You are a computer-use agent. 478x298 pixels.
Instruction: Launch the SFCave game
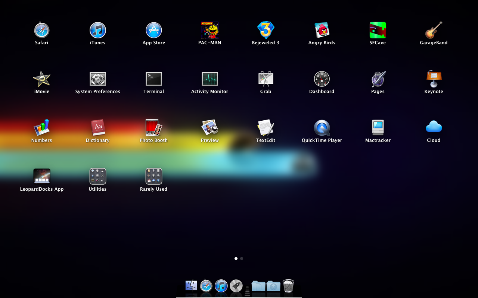pyautogui.click(x=378, y=31)
